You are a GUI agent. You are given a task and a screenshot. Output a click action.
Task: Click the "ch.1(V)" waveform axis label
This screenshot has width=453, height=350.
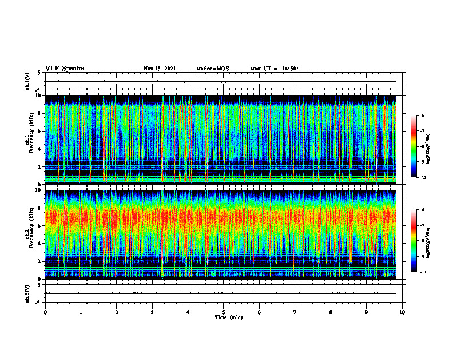27,81
